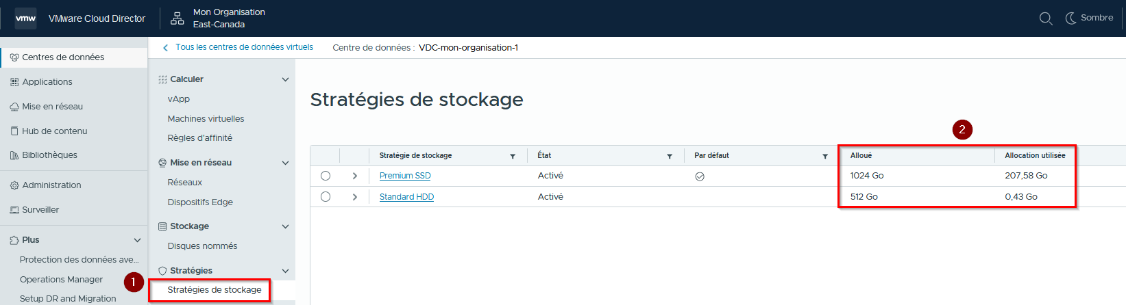The height and width of the screenshot is (305, 1126).
Task: Select the Premium SSD radio button
Action: [326, 176]
